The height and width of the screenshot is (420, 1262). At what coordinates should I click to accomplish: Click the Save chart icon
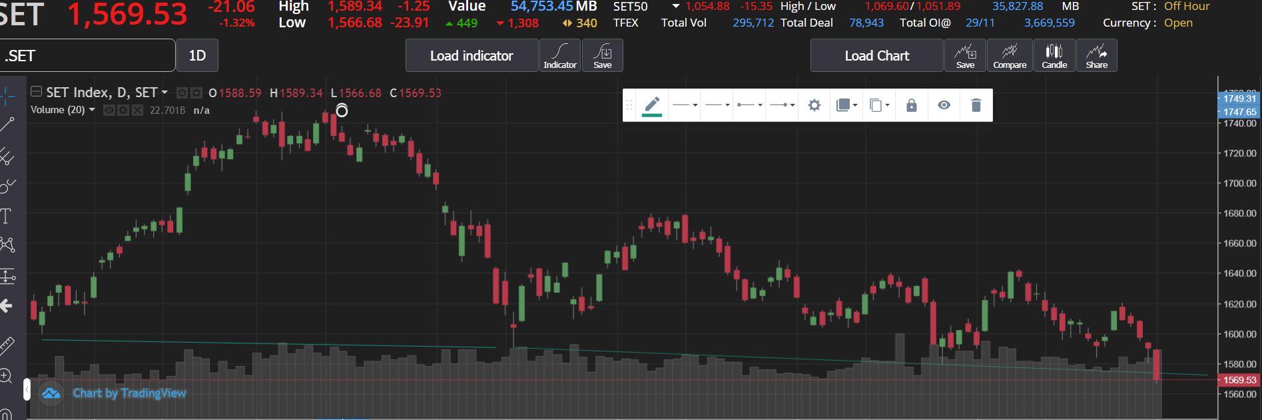click(966, 55)
